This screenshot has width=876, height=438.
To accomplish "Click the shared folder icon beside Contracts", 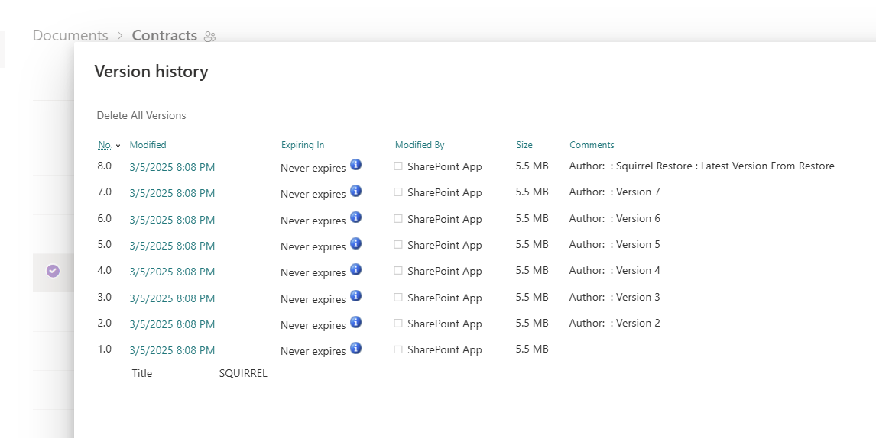I will (210, 37).
